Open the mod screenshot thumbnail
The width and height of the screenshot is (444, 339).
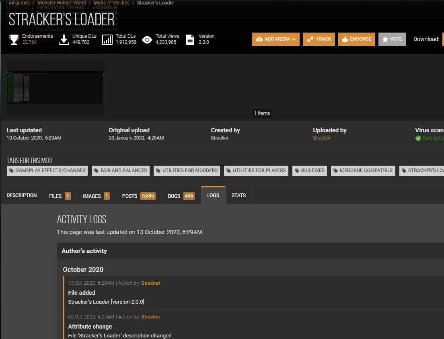55,87
